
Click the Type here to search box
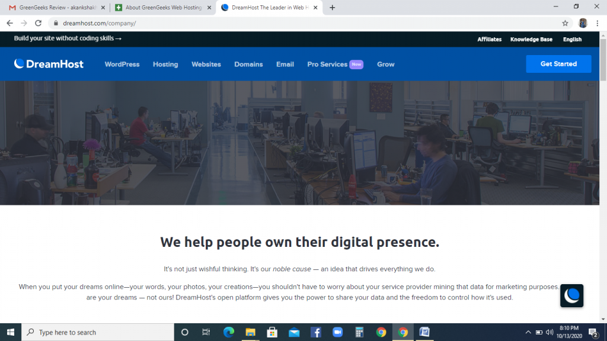[98, 332]
